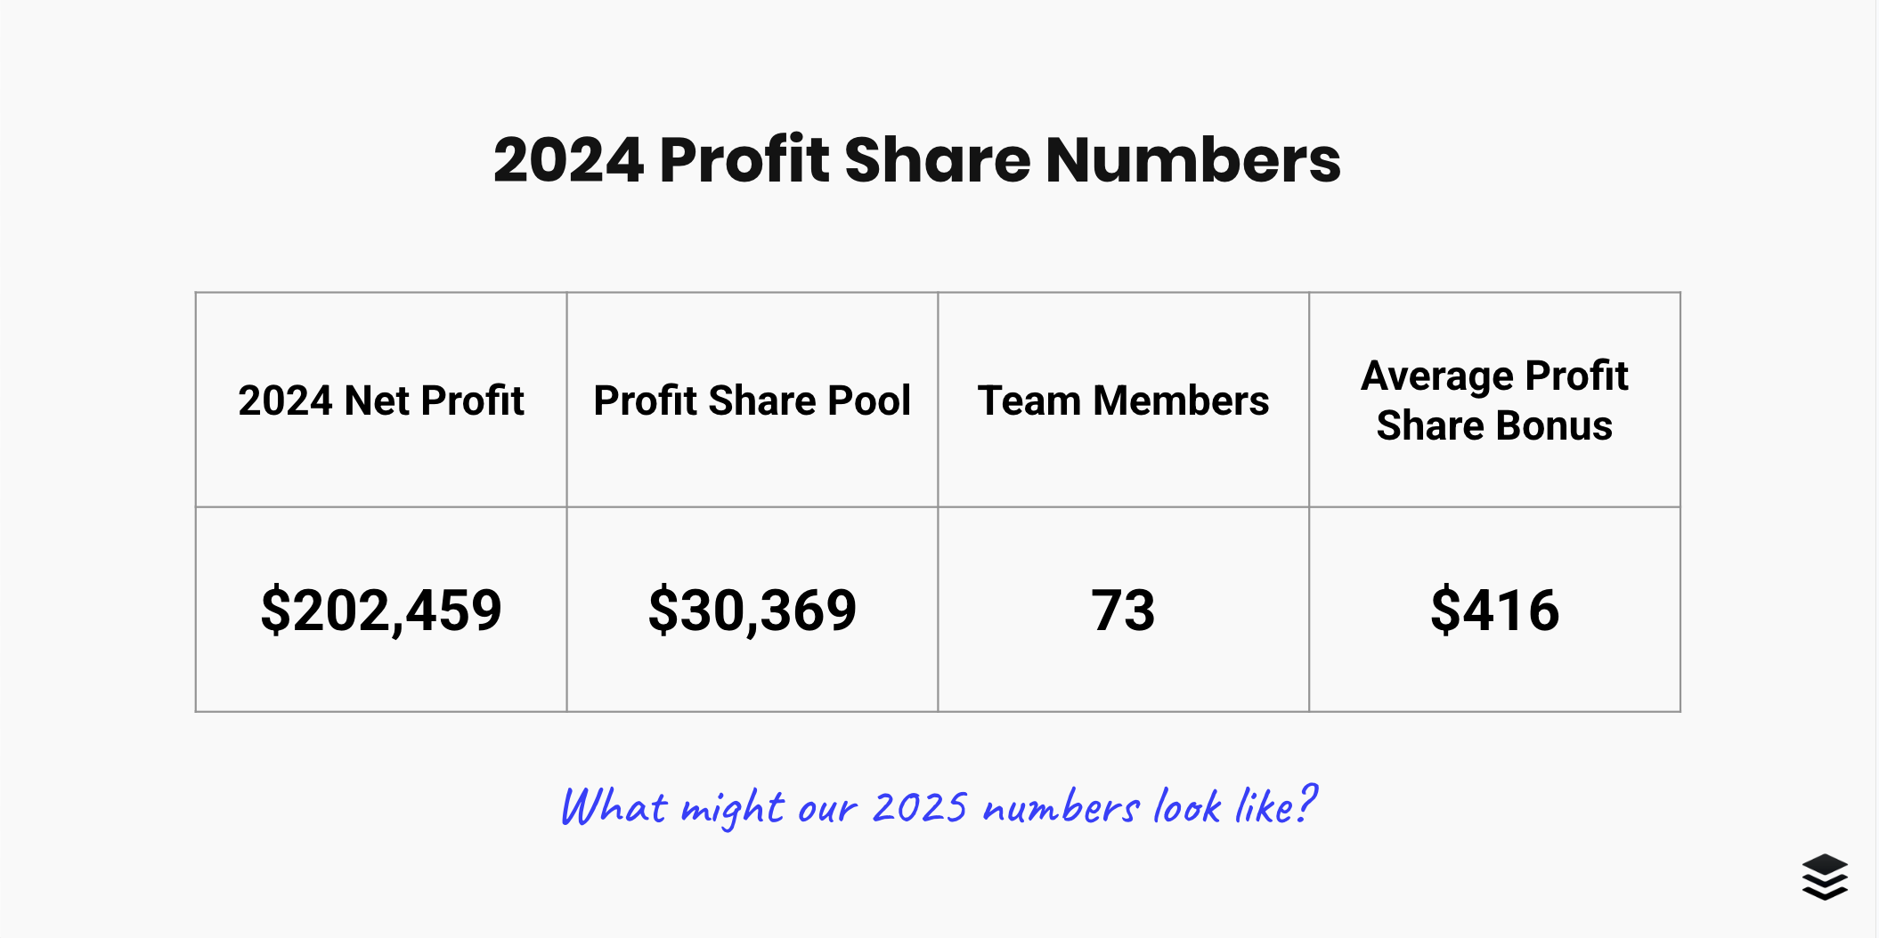Click the 'Average Profit Share Bonus' header

point(1494,400)
